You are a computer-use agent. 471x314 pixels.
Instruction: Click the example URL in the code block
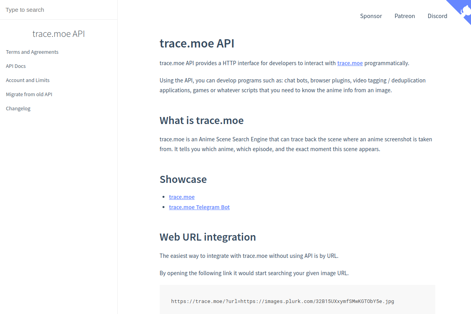[283, 301]
